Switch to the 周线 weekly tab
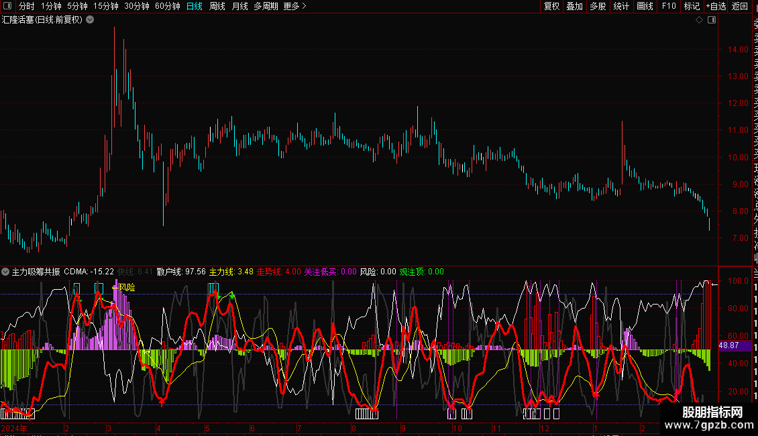 pyautogui.click(x=217, y=6)
